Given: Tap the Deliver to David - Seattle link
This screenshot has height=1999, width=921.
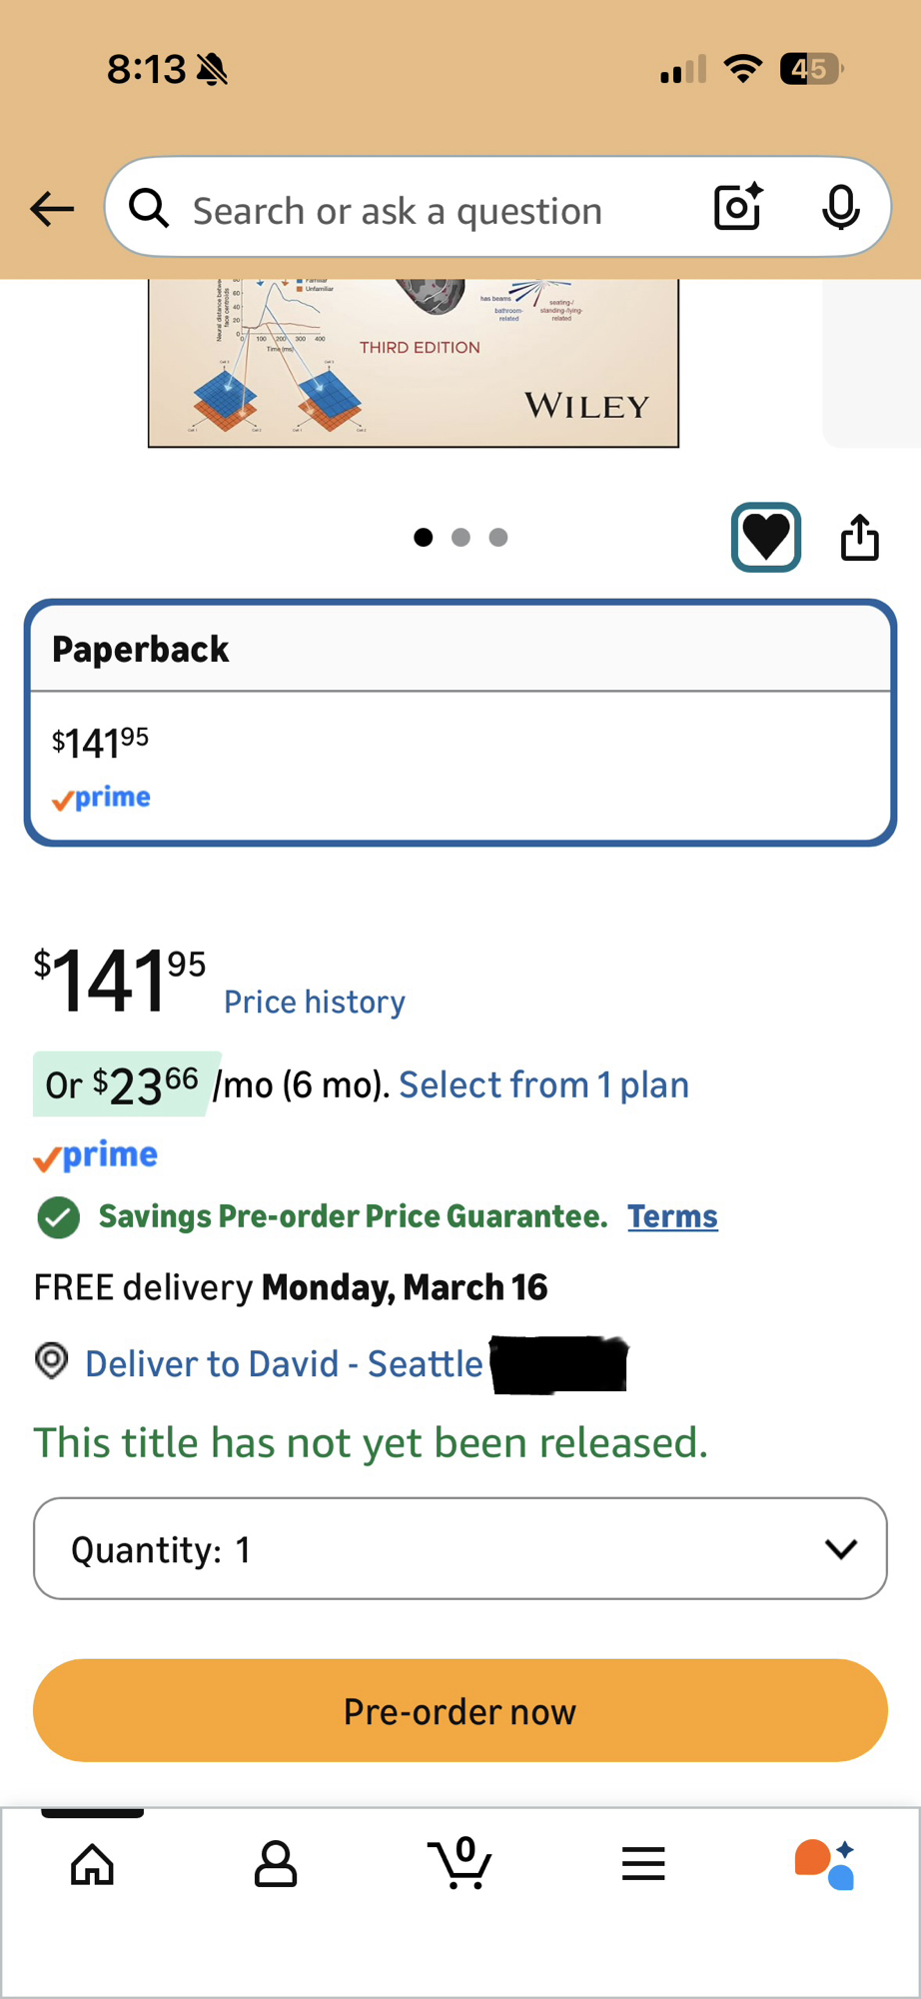Looking at the screenshot, I should pos(284,1364).
